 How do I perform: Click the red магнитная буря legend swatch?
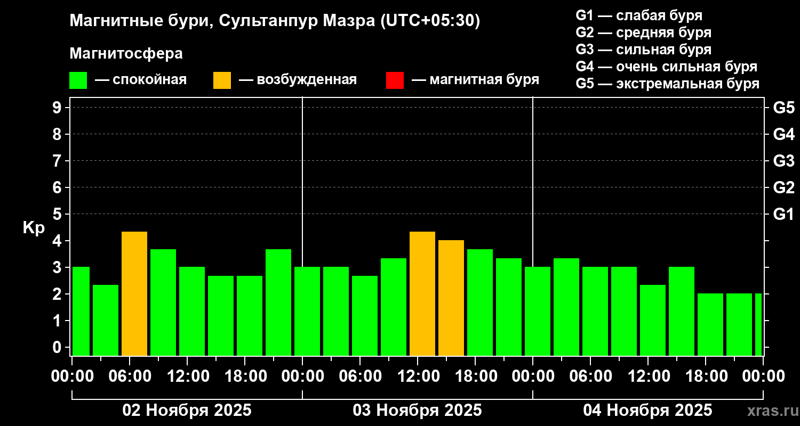pyautogui.click(x=395, y=80)
